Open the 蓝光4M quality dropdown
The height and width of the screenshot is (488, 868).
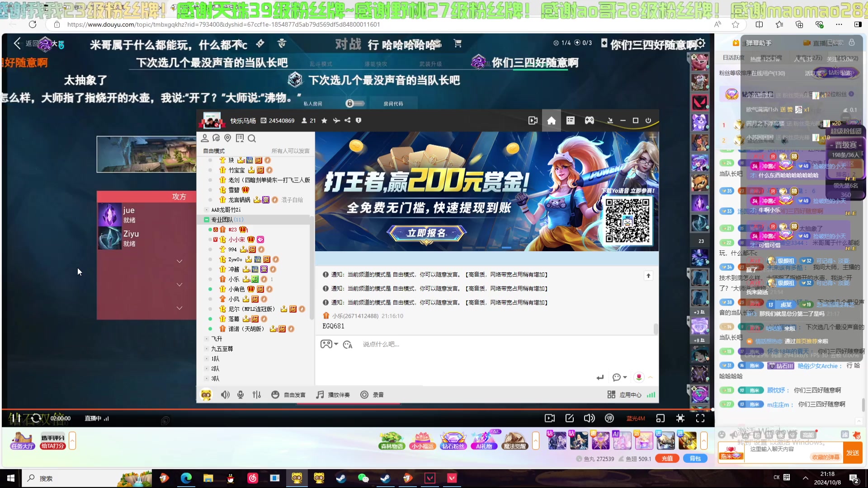(635, 418)
